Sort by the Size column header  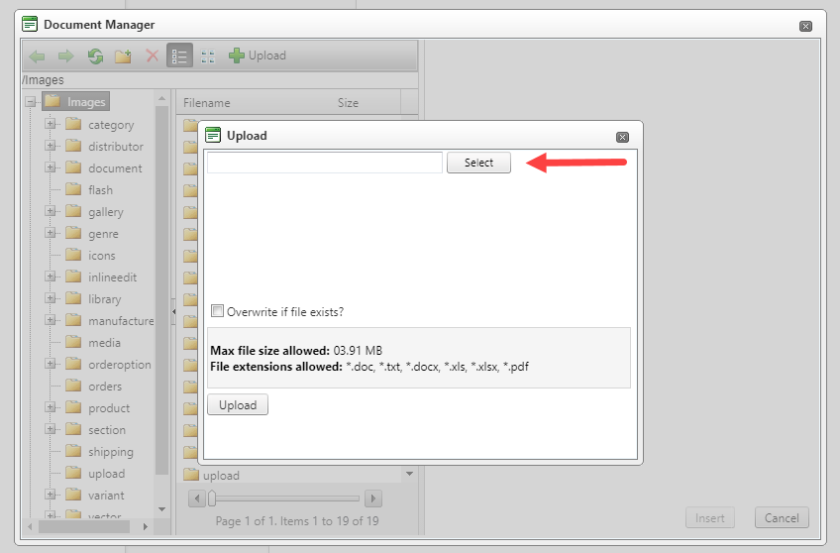[349, 103]
